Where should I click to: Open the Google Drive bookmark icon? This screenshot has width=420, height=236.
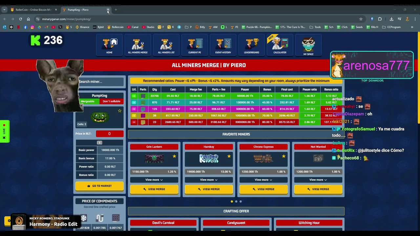(39, 27)
